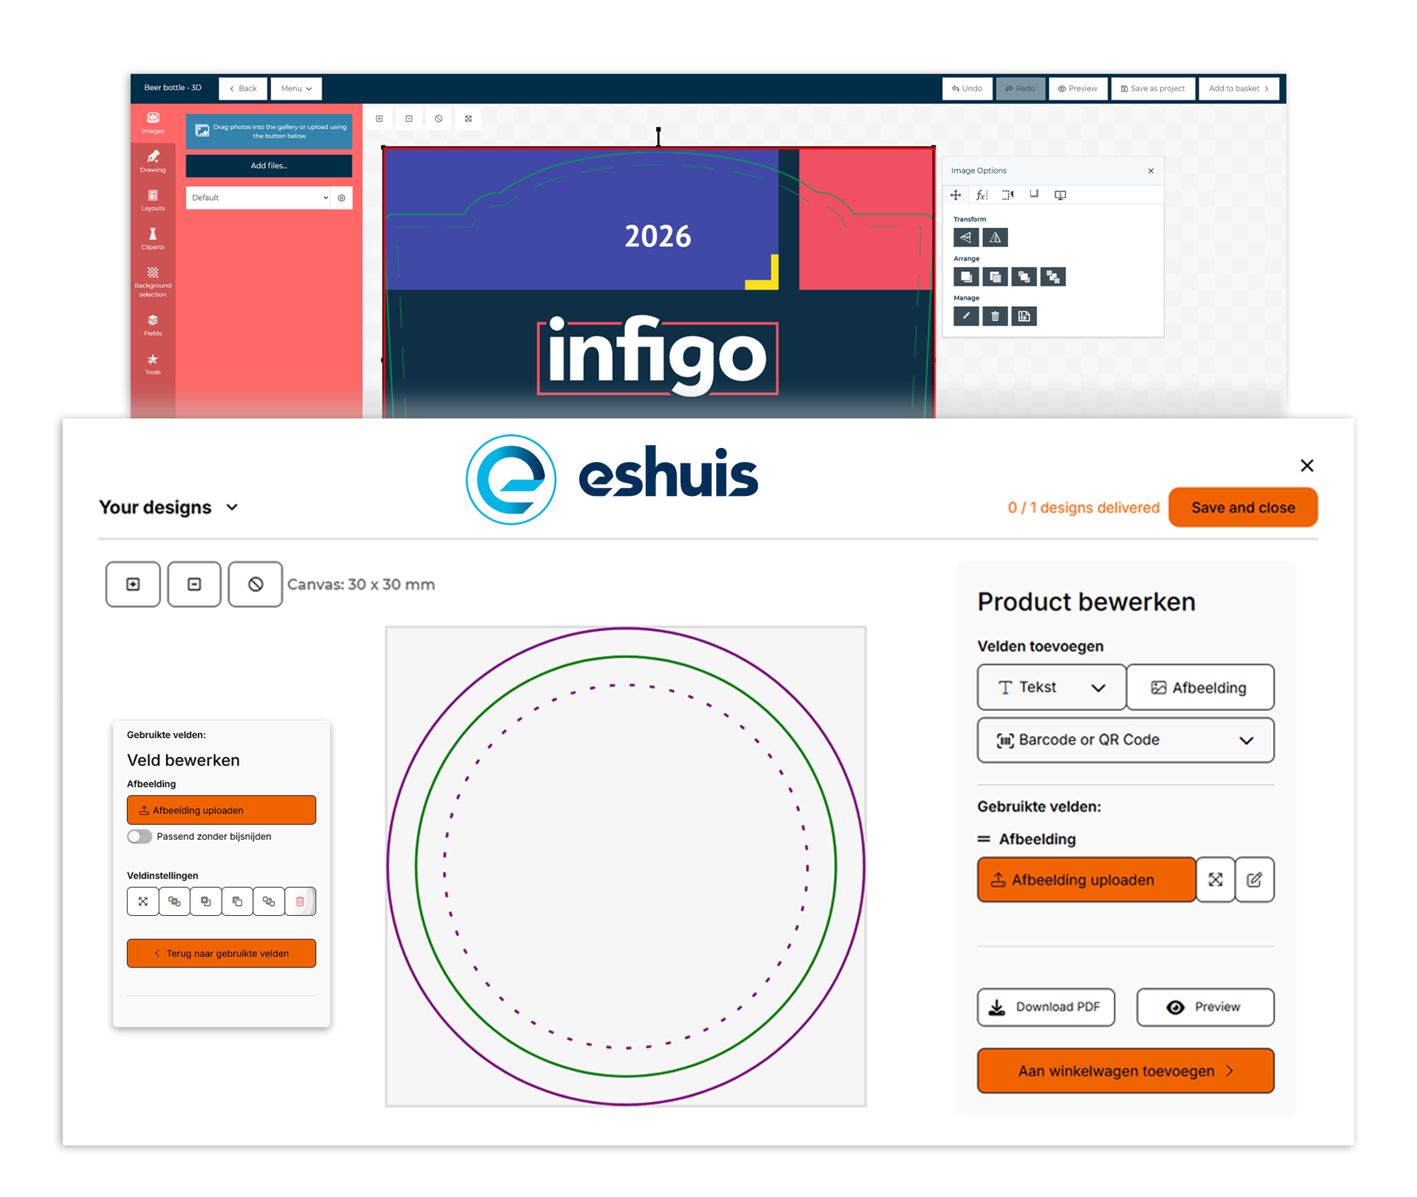This screenshot has height=1197, width=1417.
Task: Open the Cliparts sidebar section
Action: point(153,238)
